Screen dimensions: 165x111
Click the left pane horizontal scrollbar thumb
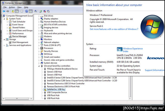coord(17,99)
